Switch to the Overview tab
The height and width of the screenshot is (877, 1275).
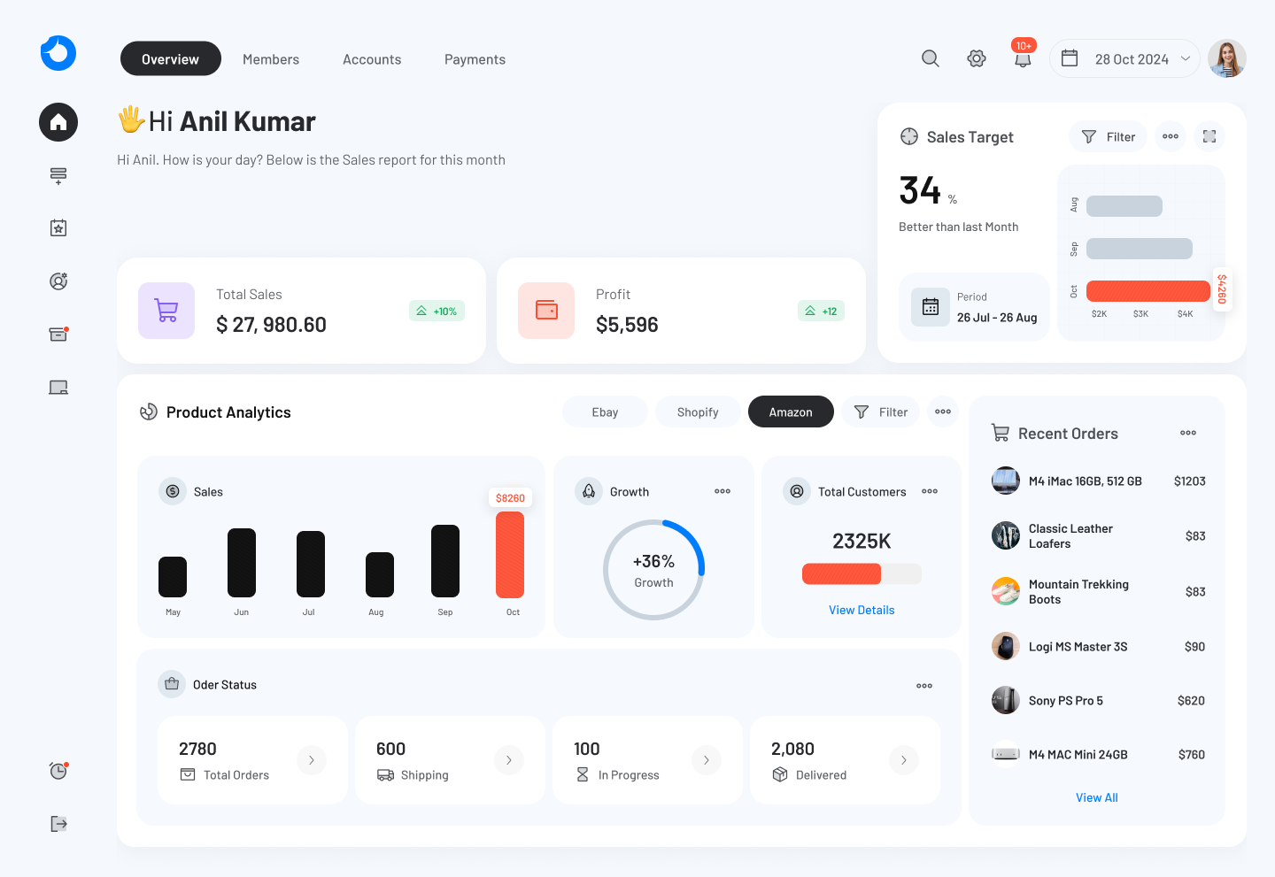point(171,58)
